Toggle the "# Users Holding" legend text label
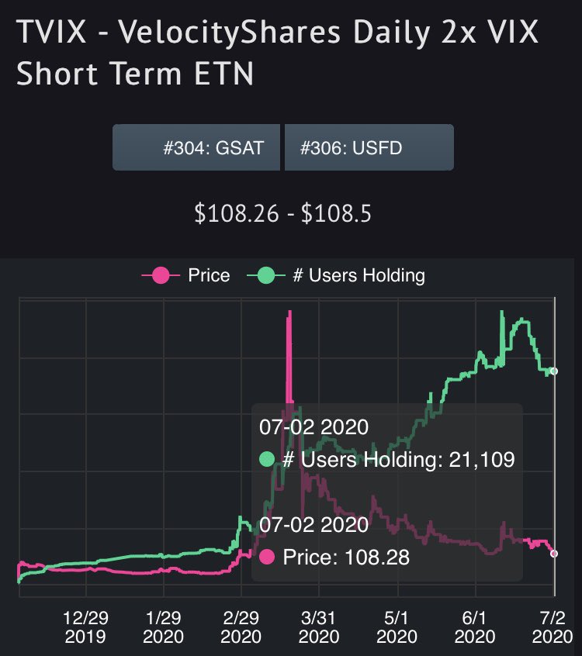The image size is (582, 656). [359, 275]
